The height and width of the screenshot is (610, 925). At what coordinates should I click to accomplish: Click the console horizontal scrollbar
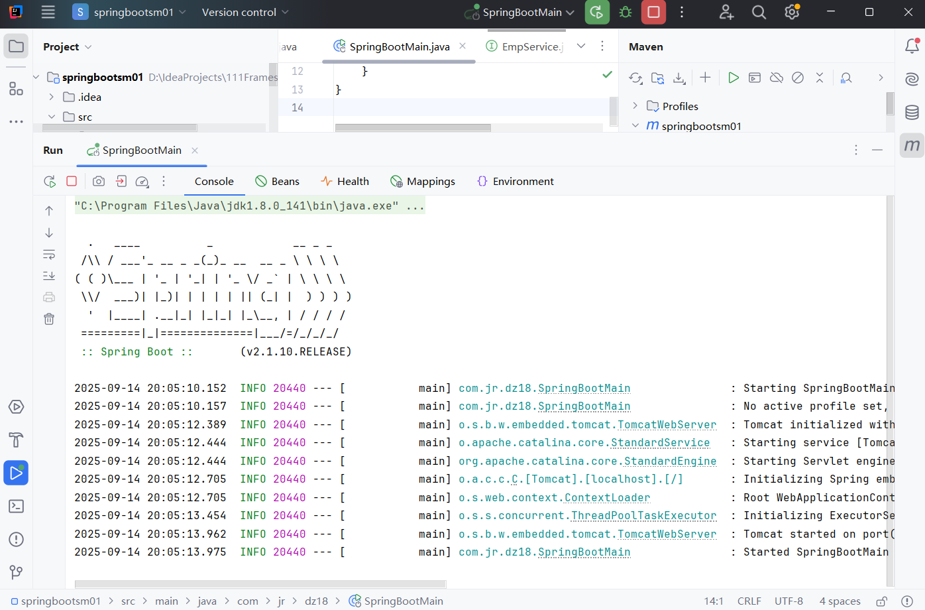click(x=260, y=584)
